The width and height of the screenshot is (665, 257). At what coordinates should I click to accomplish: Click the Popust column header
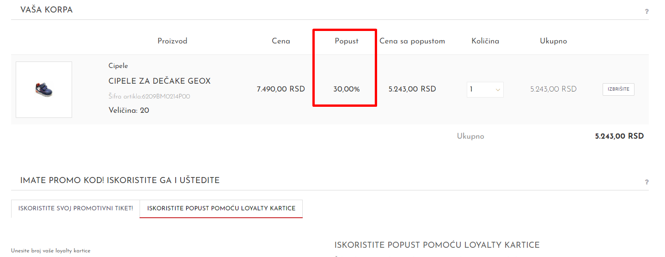(x=347, y=41)
